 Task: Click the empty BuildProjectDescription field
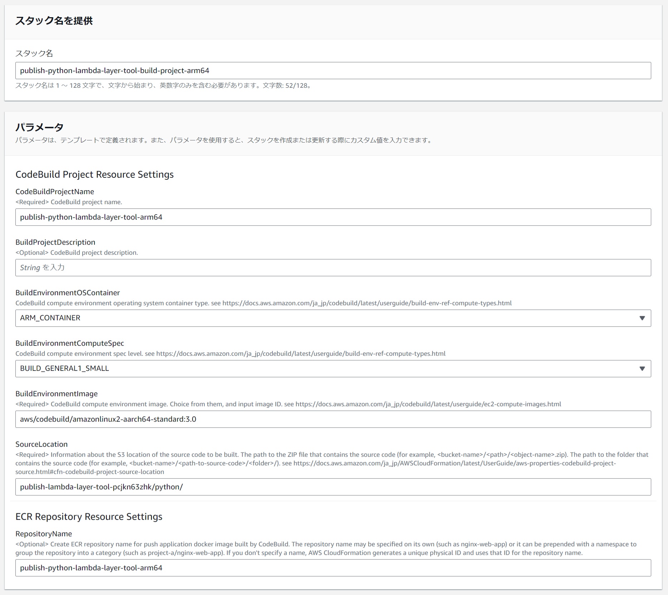click(x=333, y=268)
